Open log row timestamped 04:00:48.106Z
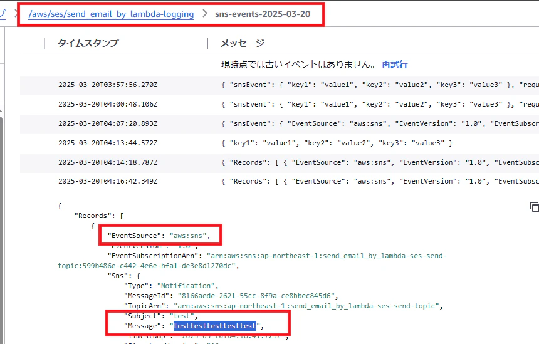539x344 pixels. point(280,104)
